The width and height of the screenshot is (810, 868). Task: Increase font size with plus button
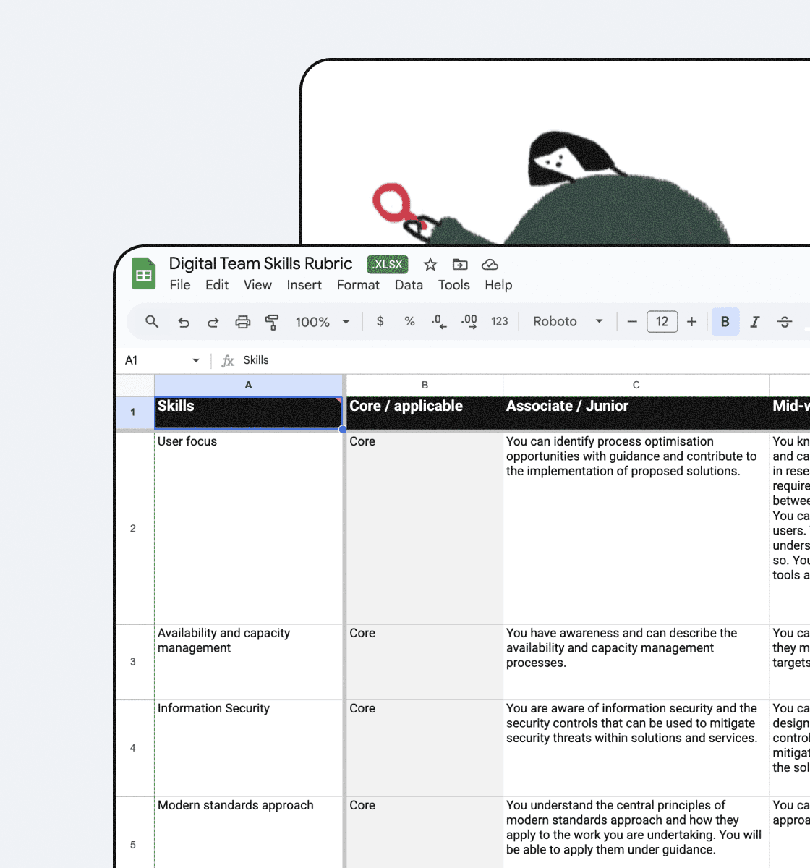(x=692, y=322)
